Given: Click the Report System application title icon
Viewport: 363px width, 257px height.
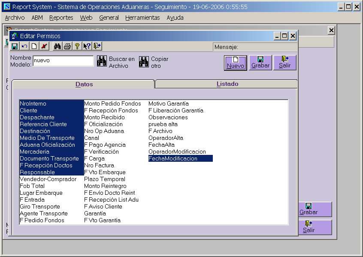Looking at the screenshot, I should [x=7, y=7].
